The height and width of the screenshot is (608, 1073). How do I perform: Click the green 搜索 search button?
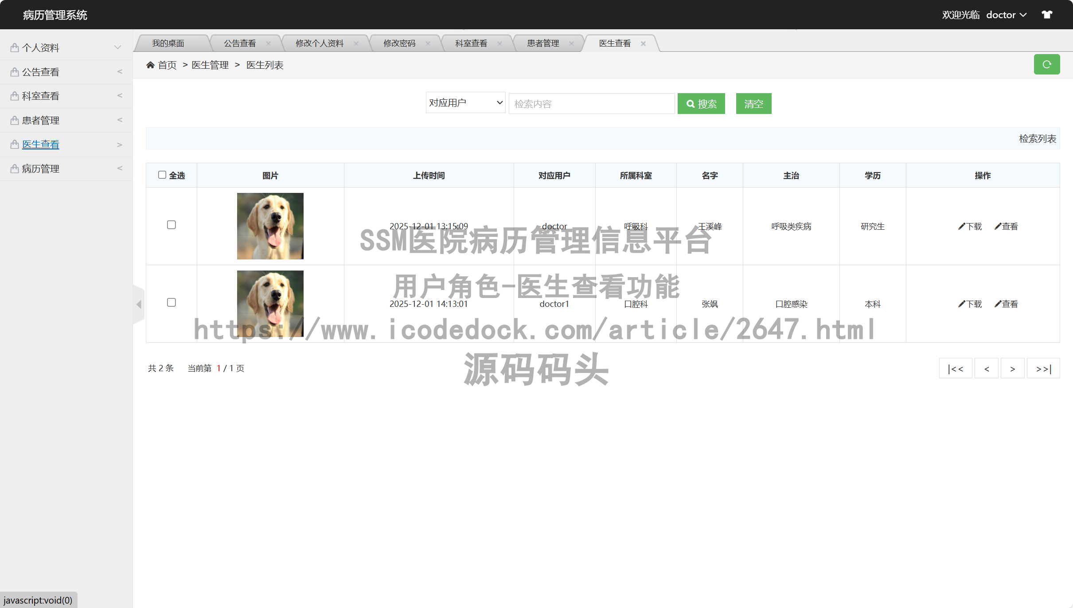(701, 104)
